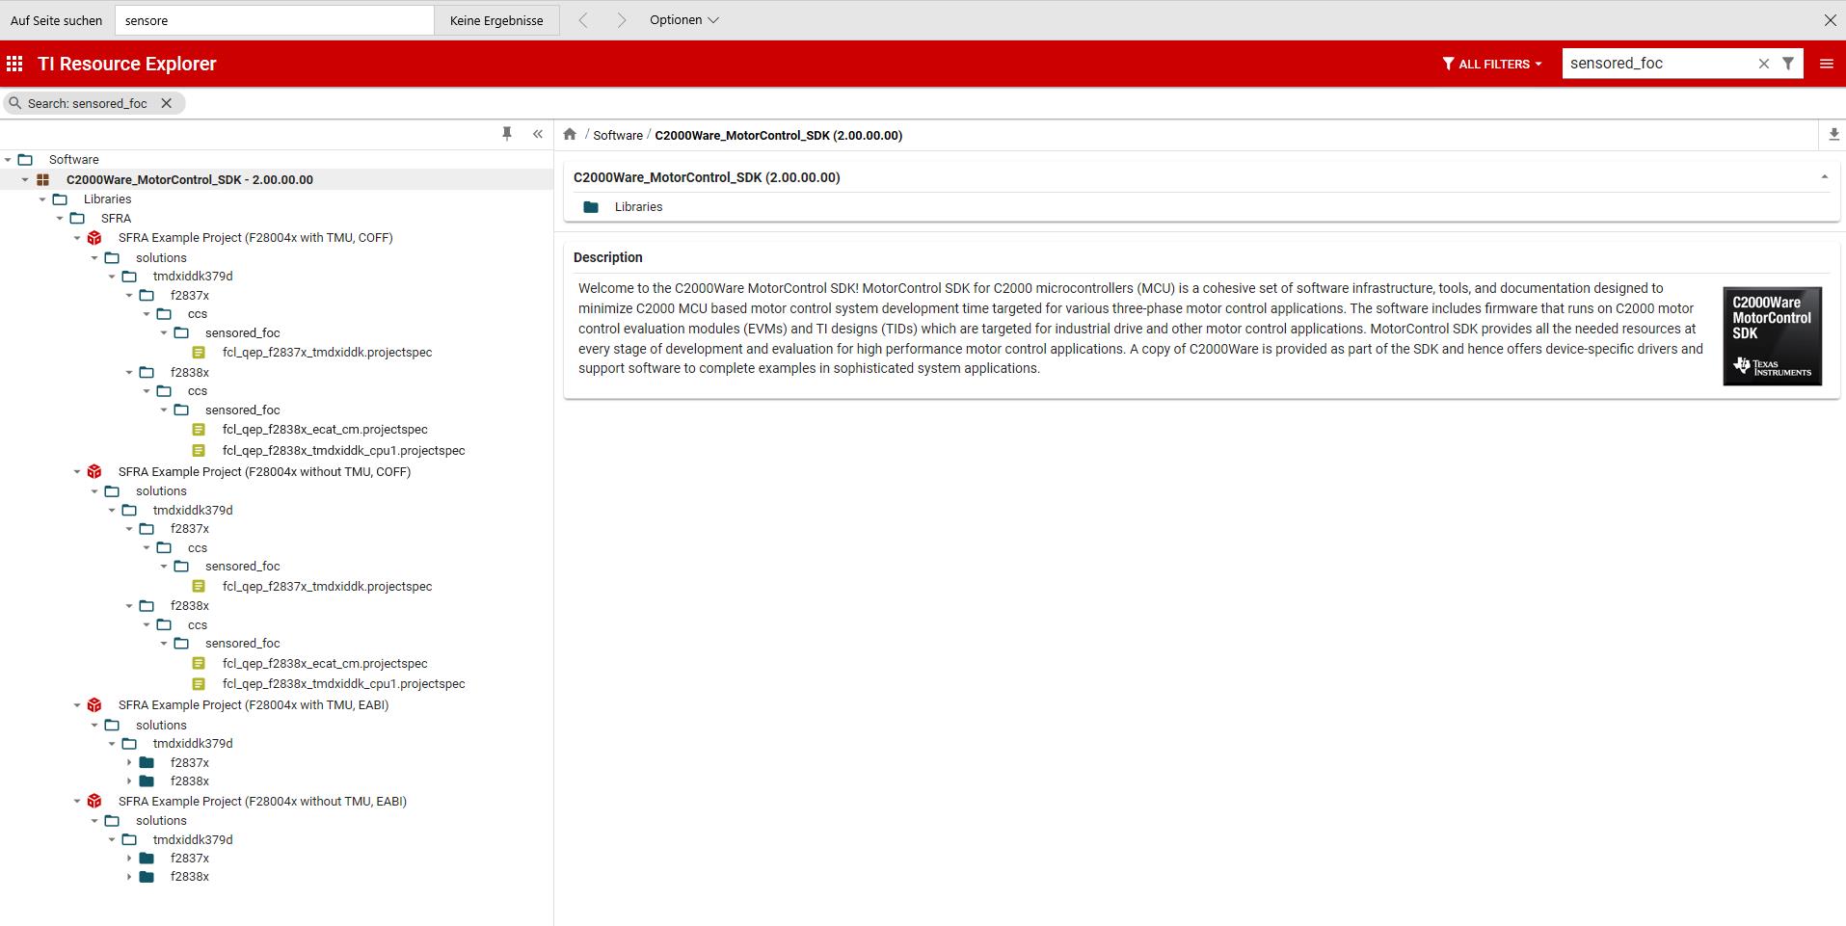Open the apps grid icon beside TI Resource Explorer
Screen dimensions: 1846x926
(14, 64)
